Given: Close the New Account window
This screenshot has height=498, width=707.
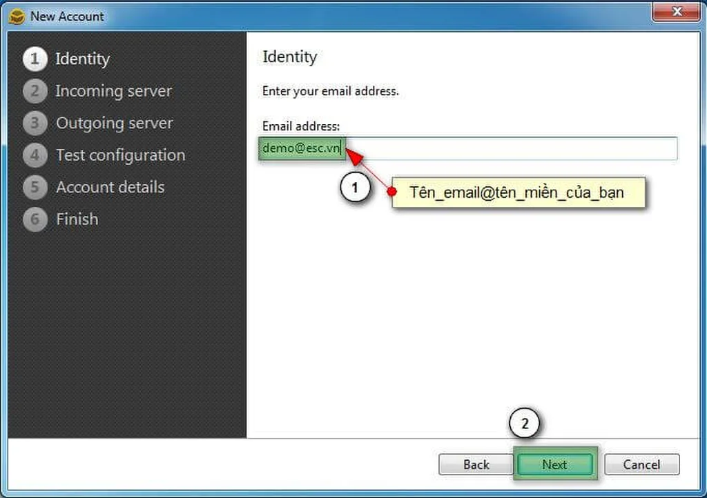Looking at the screenshot, I should click(x=675, y=11).
